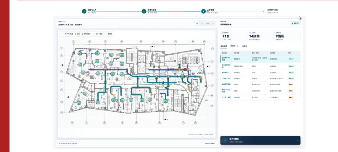Click the orange count badge on 要確認 tab
The image size is (338, 152).
[x=237, y=46]
